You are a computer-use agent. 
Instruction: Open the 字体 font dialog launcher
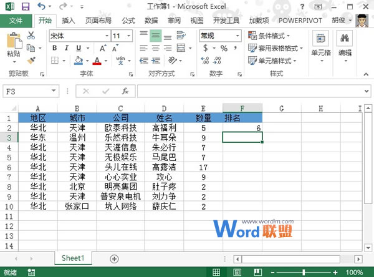point(131,74)
